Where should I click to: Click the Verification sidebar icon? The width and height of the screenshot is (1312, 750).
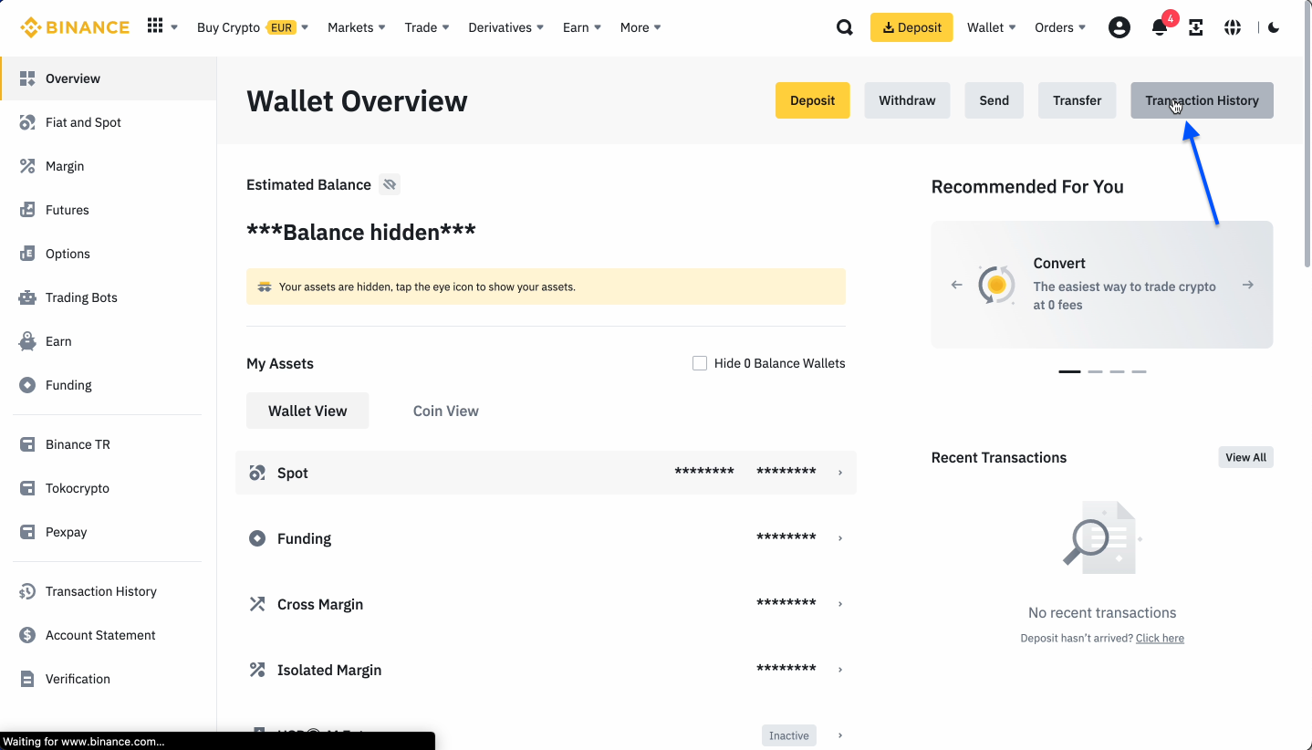click(x=27, y=679)
